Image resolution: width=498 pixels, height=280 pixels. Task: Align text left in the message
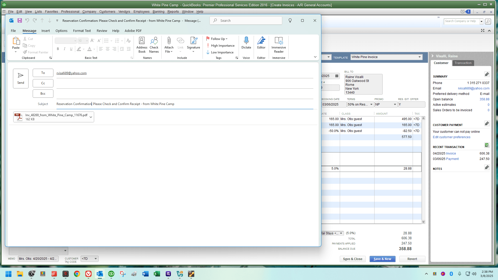[101, 49]
